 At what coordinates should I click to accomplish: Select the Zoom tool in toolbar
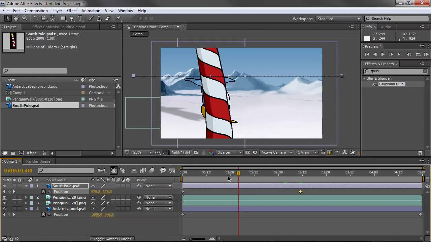pos(25,18)
